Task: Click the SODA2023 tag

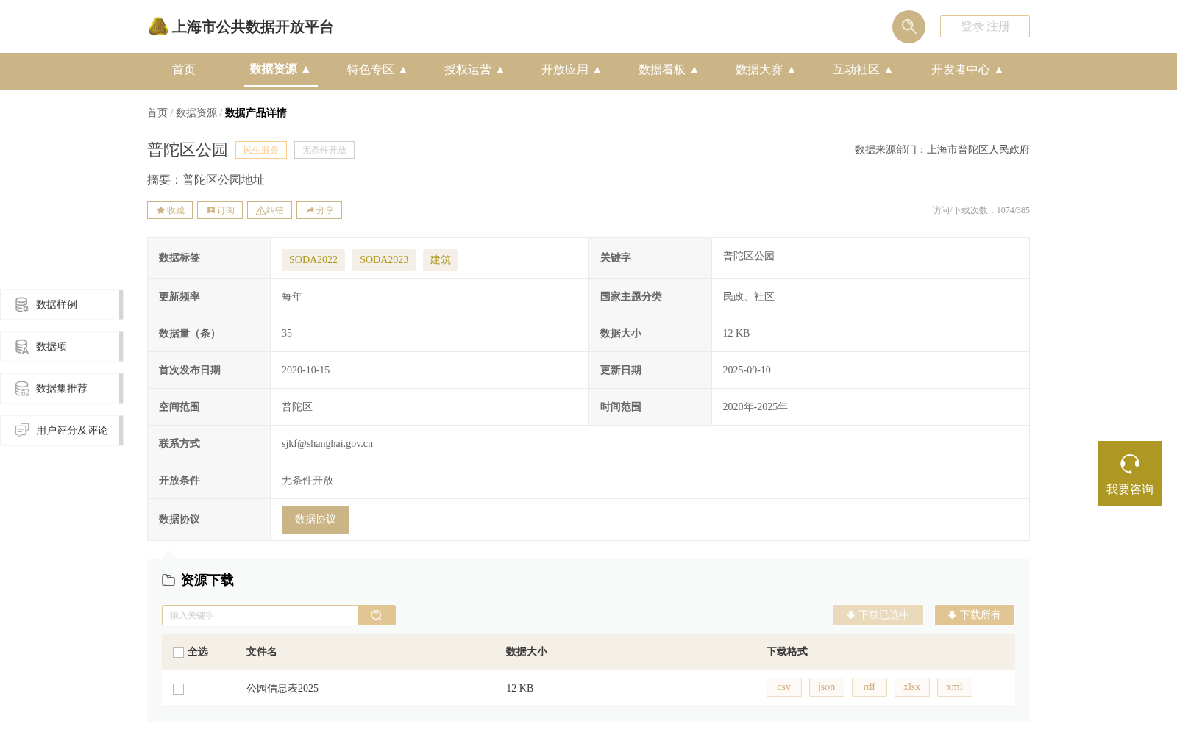Action: pos(384,260)
